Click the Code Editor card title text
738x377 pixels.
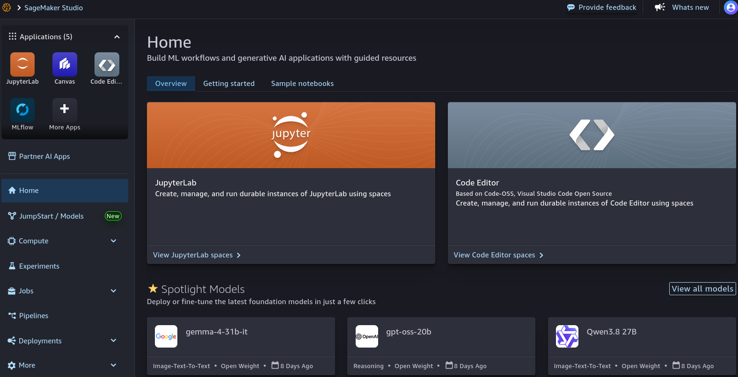pos(477,183)
